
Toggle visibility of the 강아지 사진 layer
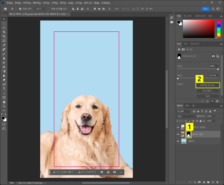178,134
